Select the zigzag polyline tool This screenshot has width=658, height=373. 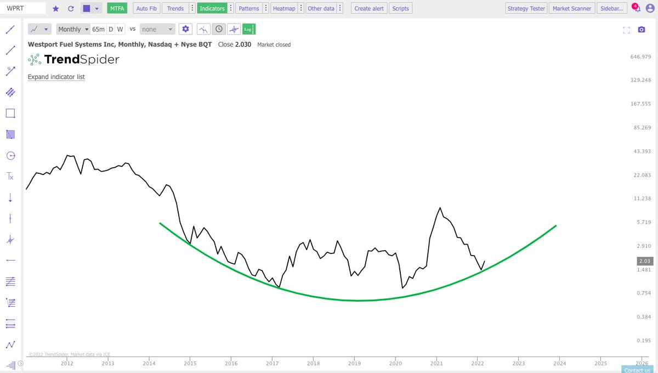[10, 344]
